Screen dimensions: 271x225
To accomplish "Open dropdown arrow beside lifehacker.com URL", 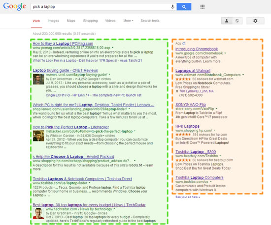I will coord(135,131).
